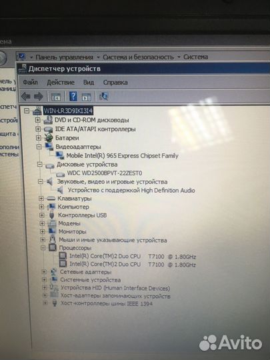Image resolution: width=270 pixels, height=360 pixels.
Task: Click the IDE ATA/ATAPI controller icon
Action: click(x=49, y=129)
